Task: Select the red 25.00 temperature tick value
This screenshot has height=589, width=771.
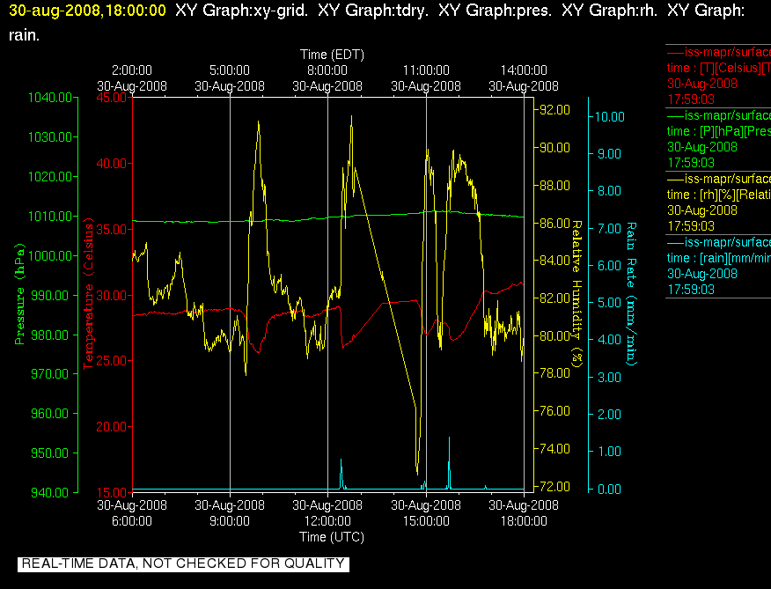Action: click(x=112, y=361)
